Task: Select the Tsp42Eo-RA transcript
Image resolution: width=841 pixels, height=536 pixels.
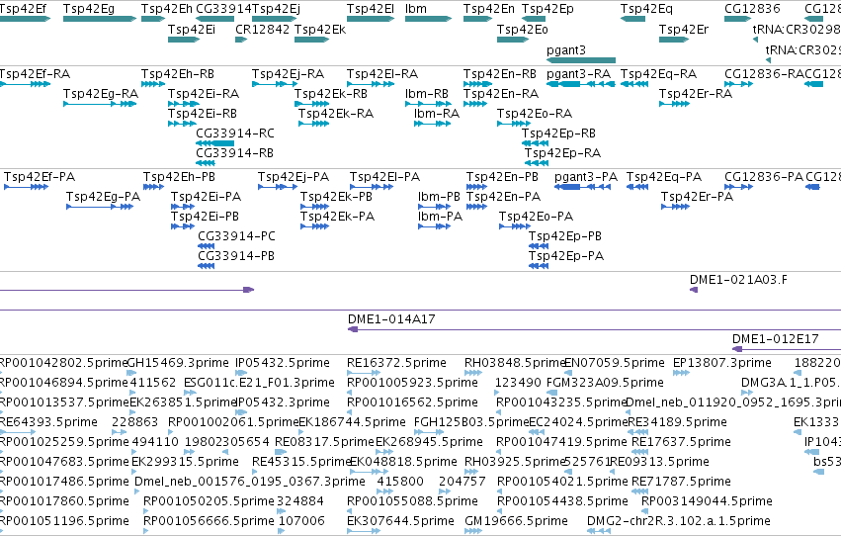Action: tap(514, 124)
